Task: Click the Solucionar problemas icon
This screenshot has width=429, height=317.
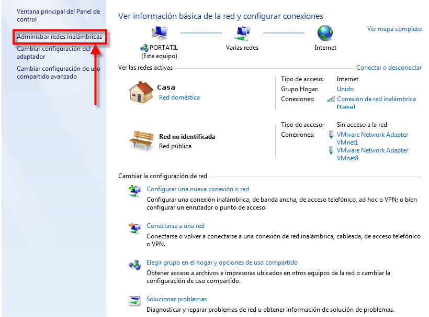Action: pos(134,301)
